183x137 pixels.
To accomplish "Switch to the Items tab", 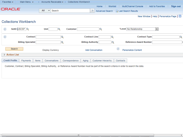I will tap(38, 61).
